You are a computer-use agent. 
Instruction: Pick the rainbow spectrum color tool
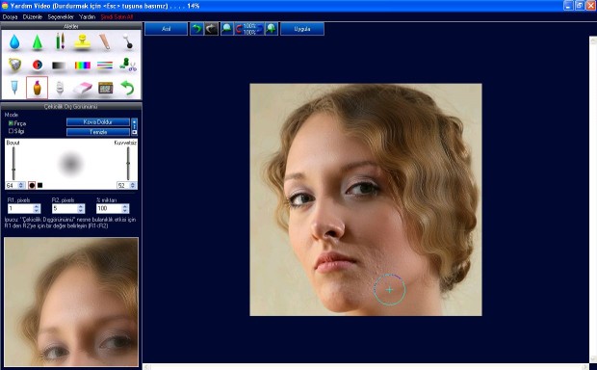82,66
